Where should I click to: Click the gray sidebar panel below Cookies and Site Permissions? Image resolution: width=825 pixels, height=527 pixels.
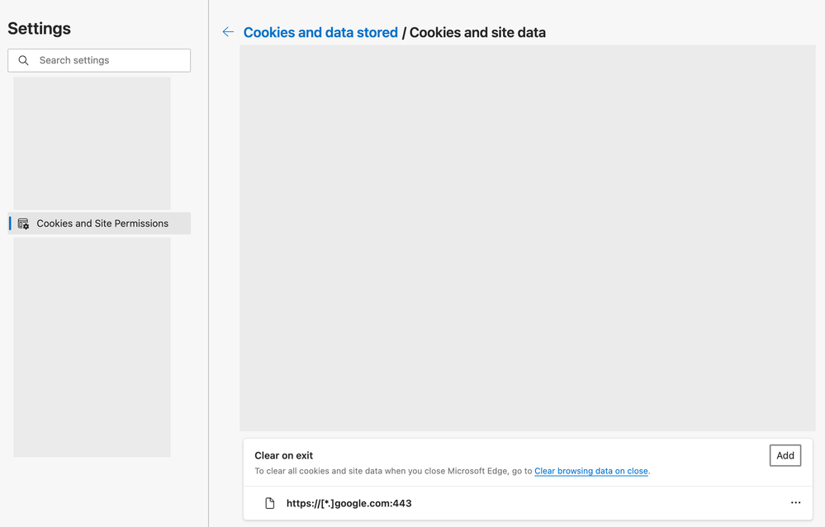click(x=92, y=346)
